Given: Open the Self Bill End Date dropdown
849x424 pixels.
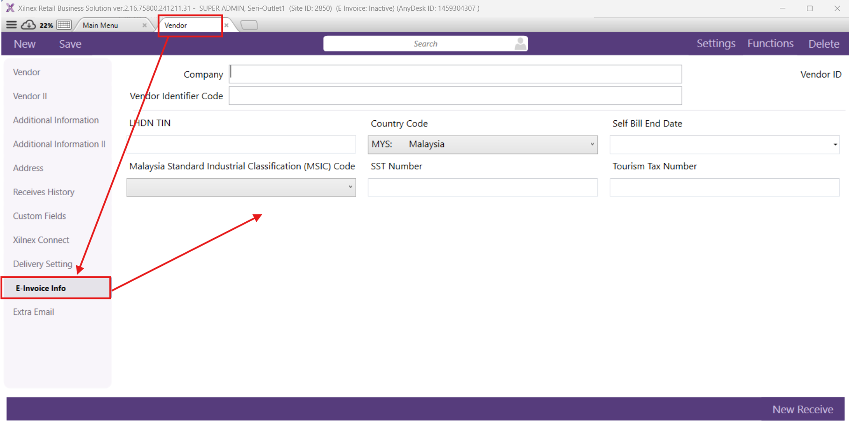Looking at the screenshot, I should tap(835, 145).
